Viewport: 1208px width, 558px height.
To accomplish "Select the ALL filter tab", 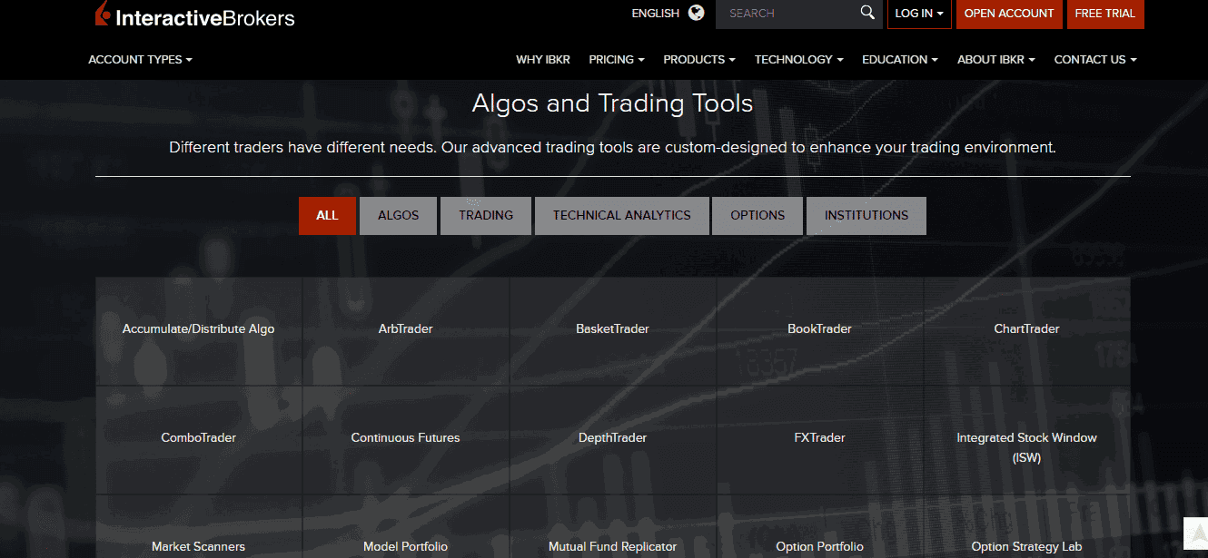I will [x=327, y=216].
